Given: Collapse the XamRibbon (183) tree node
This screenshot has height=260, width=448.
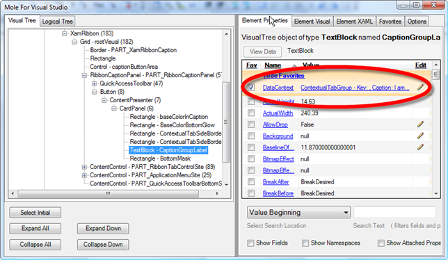Looking at the screenshot, I should (65, 33).
